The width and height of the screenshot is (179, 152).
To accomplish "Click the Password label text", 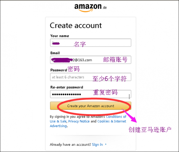I will [59, 70].
